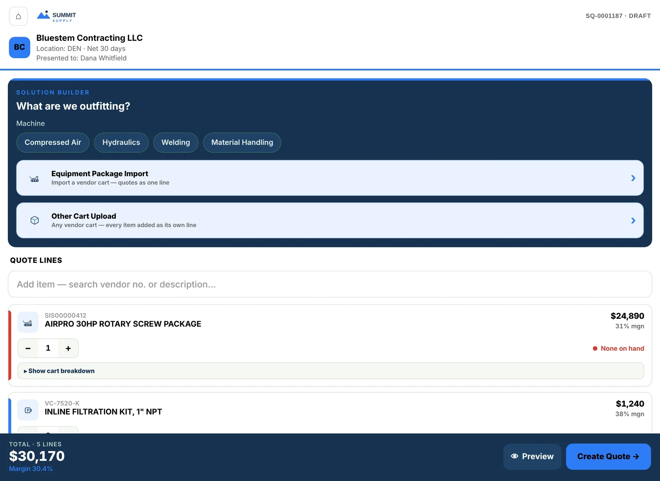Click the None on hand status
This screenshot has height=481, width=660.
[x=618, y=348]
